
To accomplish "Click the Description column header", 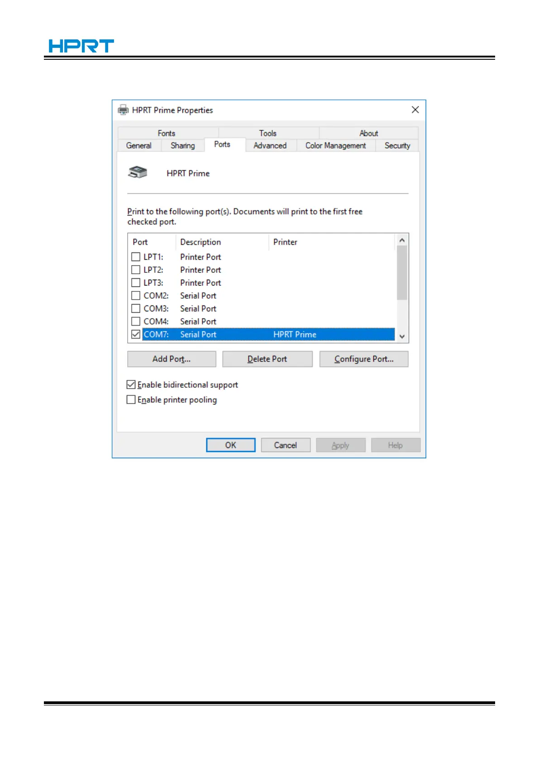I will tap(222, 242).
